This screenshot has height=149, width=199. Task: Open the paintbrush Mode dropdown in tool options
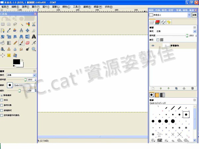pyautogui.click(x=22, y=75)
